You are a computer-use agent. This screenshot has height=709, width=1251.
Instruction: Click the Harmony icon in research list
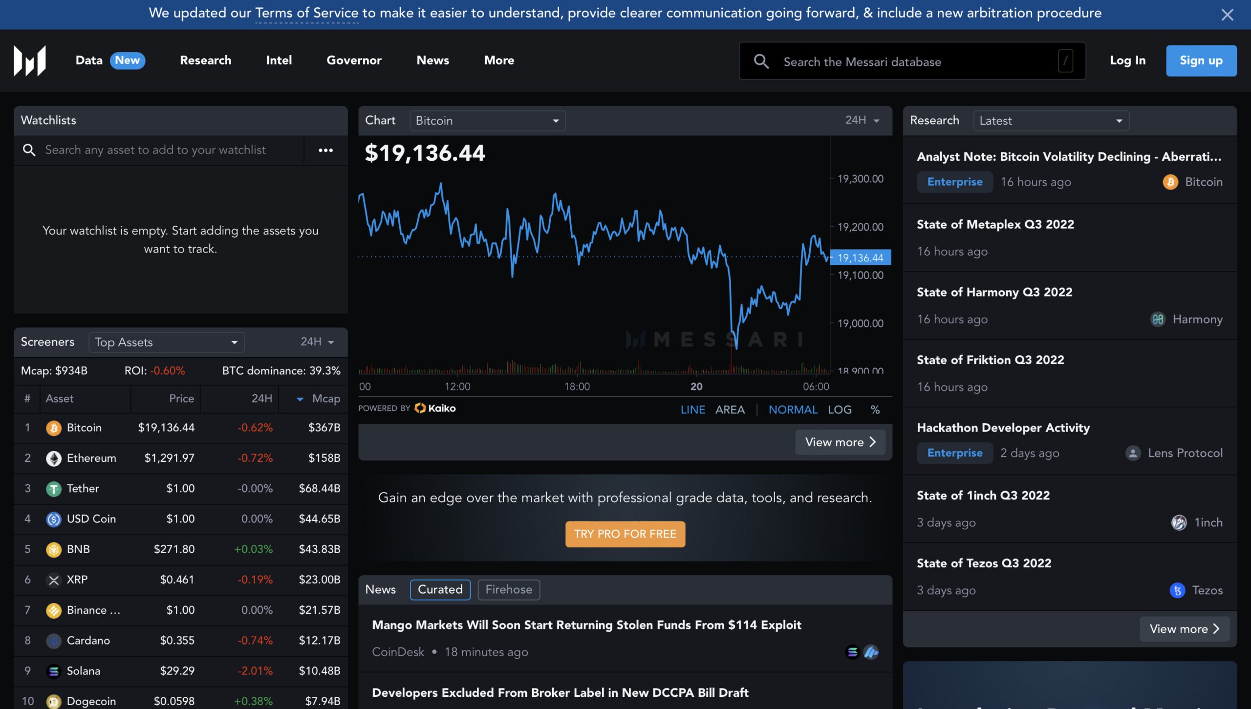(x=1158, y=319)
